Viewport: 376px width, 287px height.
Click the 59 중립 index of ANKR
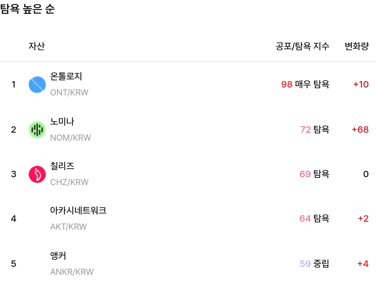(x=314, y=264)
